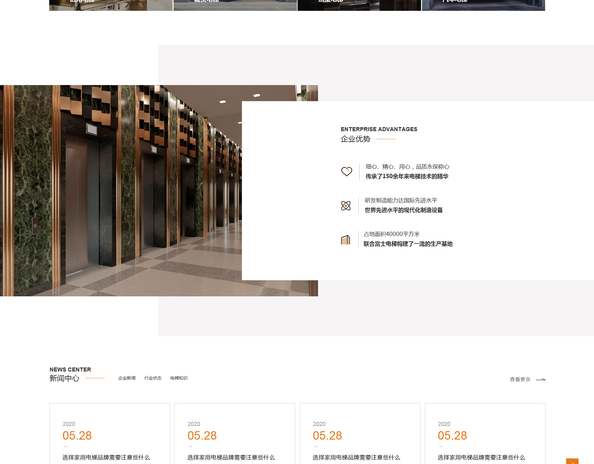Image resolution: width=594 pixels, height=464 pixels.
Task: Click the atom icon for R&D capability
Action: 346,205
